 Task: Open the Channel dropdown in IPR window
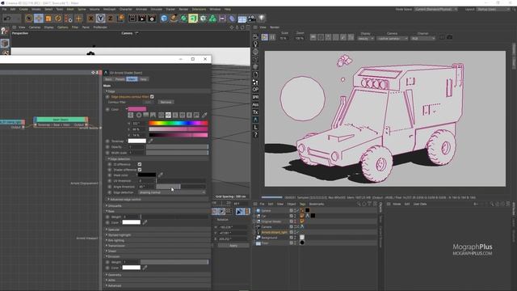click(x=422, y=39)
